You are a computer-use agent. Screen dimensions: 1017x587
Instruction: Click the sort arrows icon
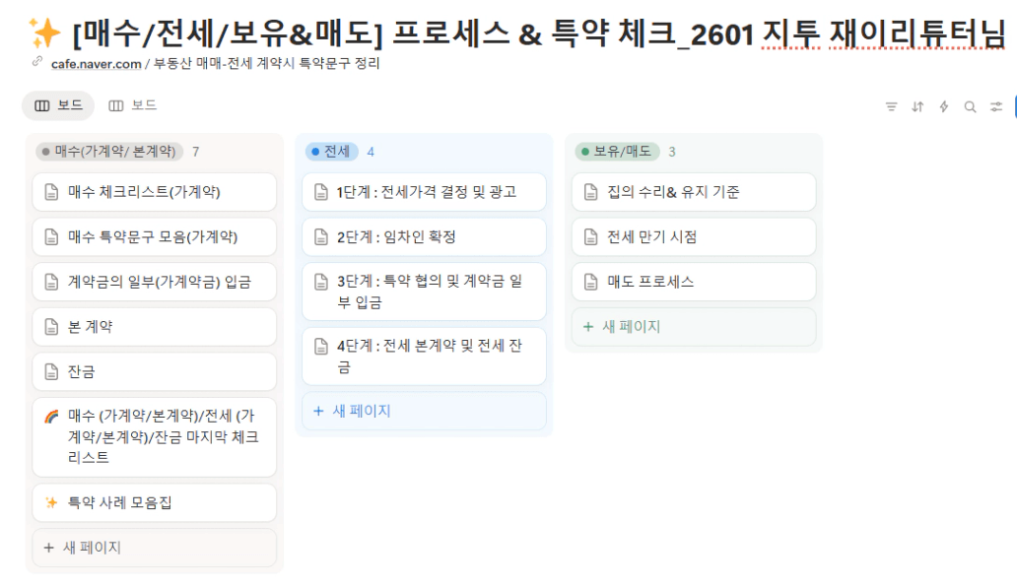tap(917, 106)
